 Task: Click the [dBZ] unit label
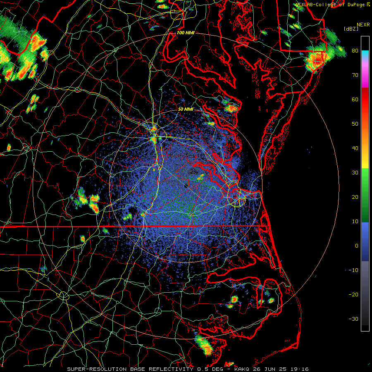click(x=351, y=29)
